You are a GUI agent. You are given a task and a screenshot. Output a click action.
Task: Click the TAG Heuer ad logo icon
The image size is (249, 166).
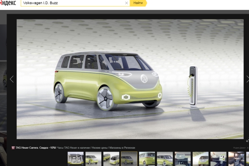[x=13, y=148]
